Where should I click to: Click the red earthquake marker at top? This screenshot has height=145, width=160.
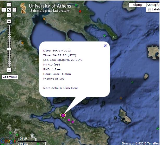(80, 11)
